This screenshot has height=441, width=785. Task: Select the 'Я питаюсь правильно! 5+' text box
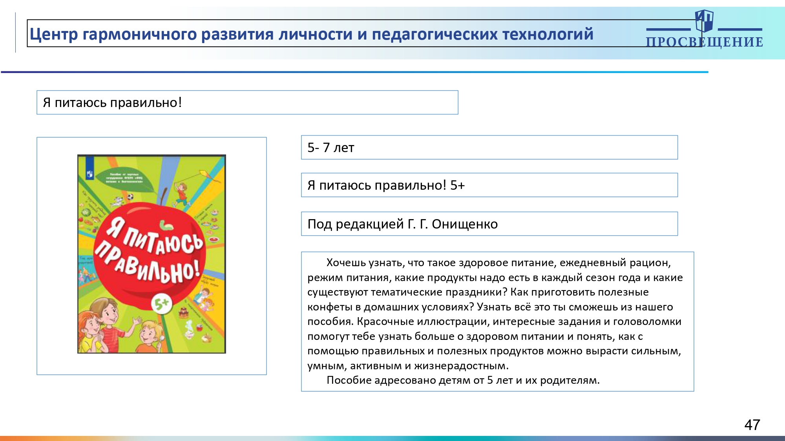pyautogui.click(x=489, y=185)
